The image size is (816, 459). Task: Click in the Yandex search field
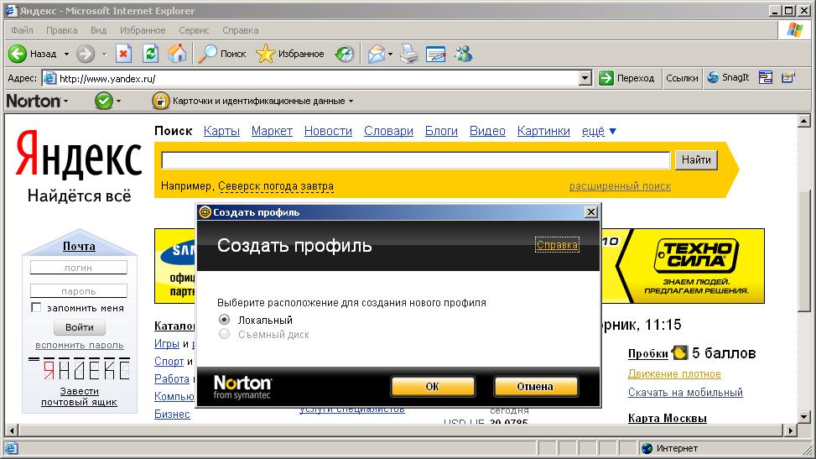415,160
